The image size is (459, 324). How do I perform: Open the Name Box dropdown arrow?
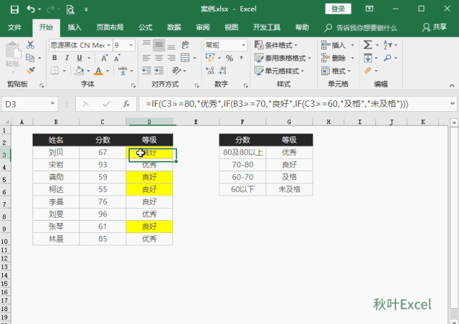click(52, 104)
